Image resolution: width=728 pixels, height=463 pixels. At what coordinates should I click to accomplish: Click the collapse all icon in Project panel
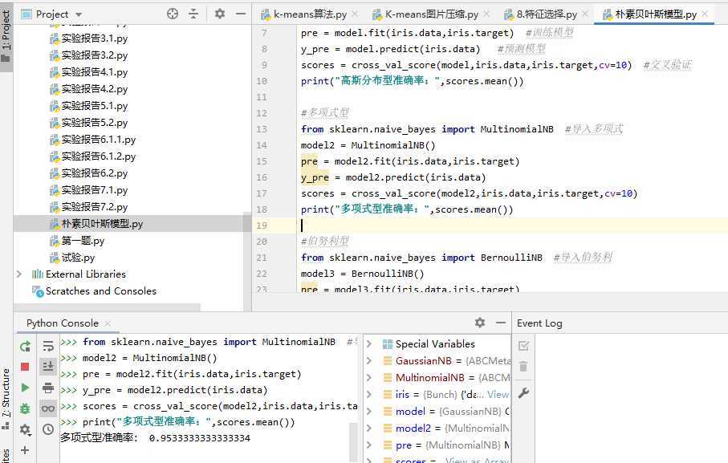click(x=193, y=14)
